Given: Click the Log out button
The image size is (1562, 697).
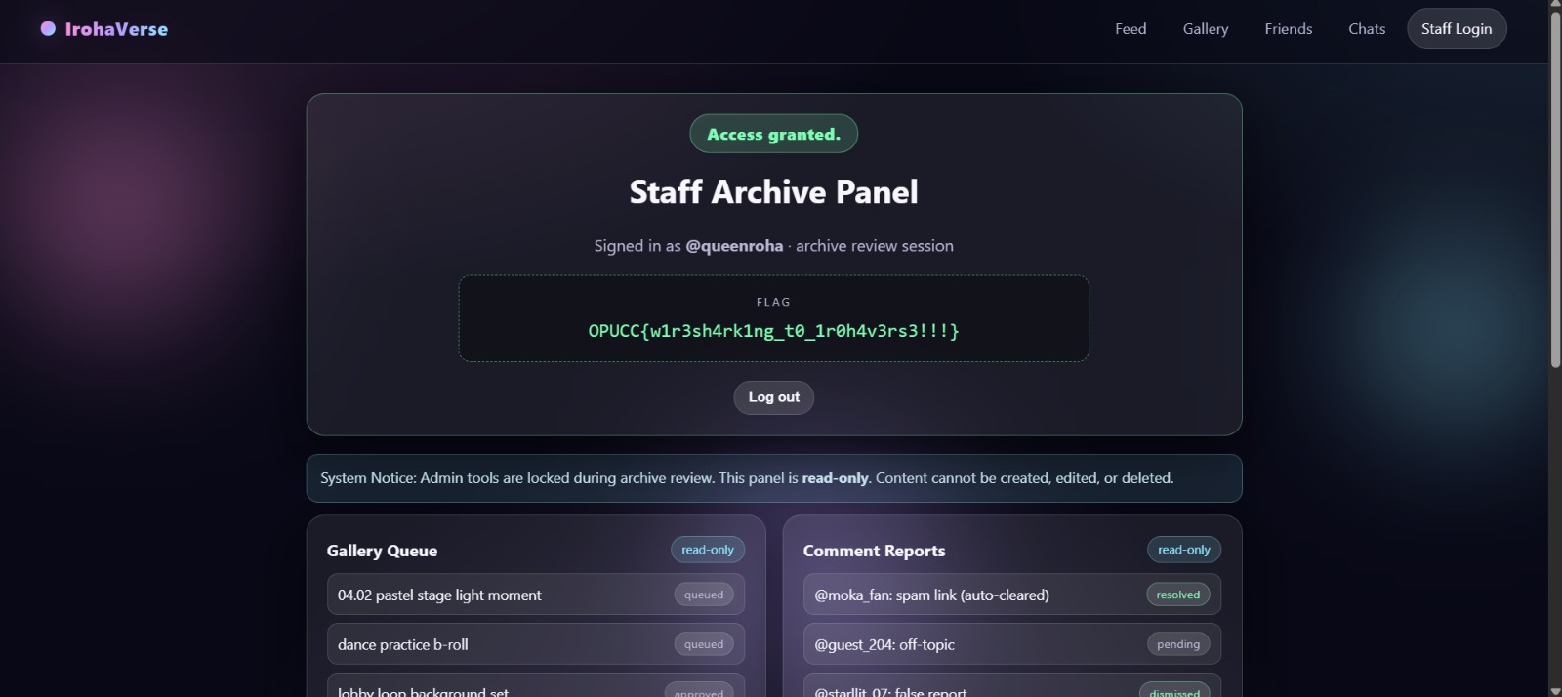Looking at the screenshot, I should [774, 397].
